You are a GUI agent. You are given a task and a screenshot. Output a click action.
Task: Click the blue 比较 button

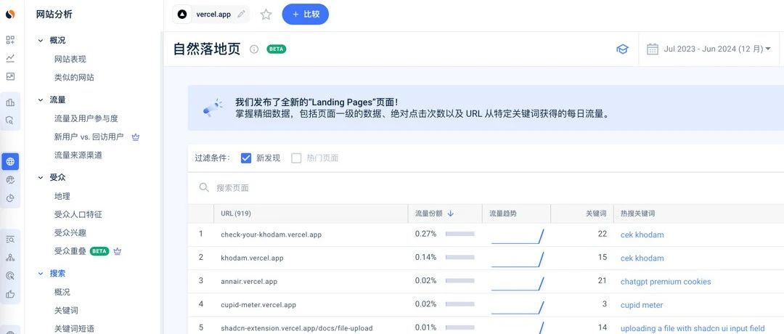tap(305, 14)
